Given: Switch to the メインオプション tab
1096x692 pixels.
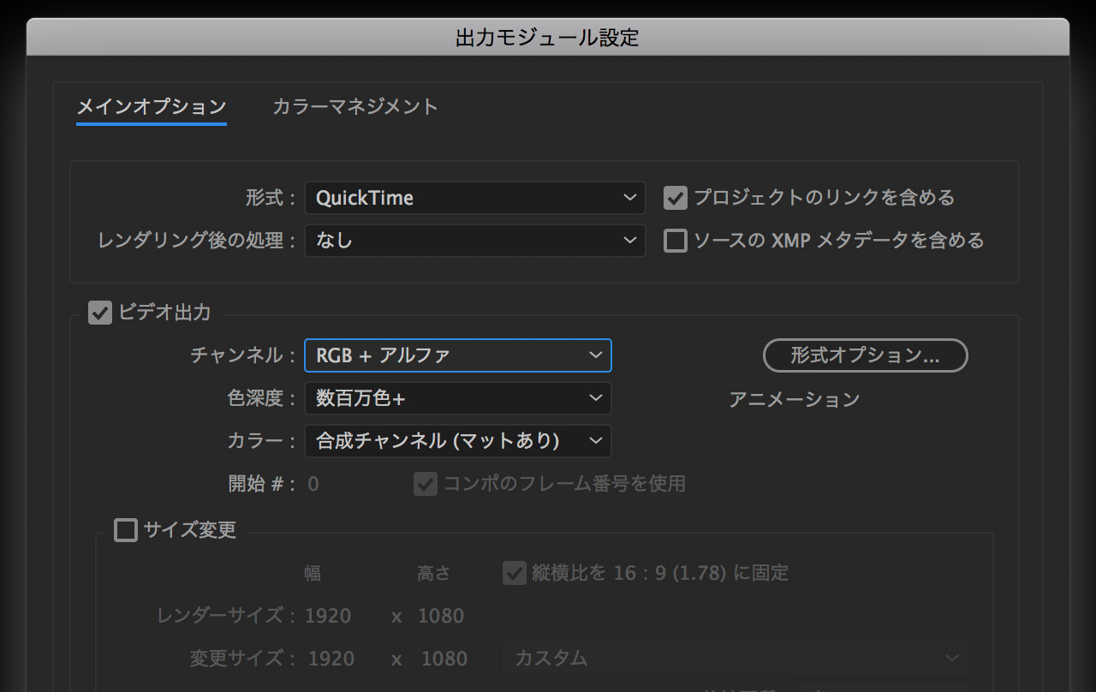Looking at the screenshot, I should pyautogui.click(x=152, y=107).
